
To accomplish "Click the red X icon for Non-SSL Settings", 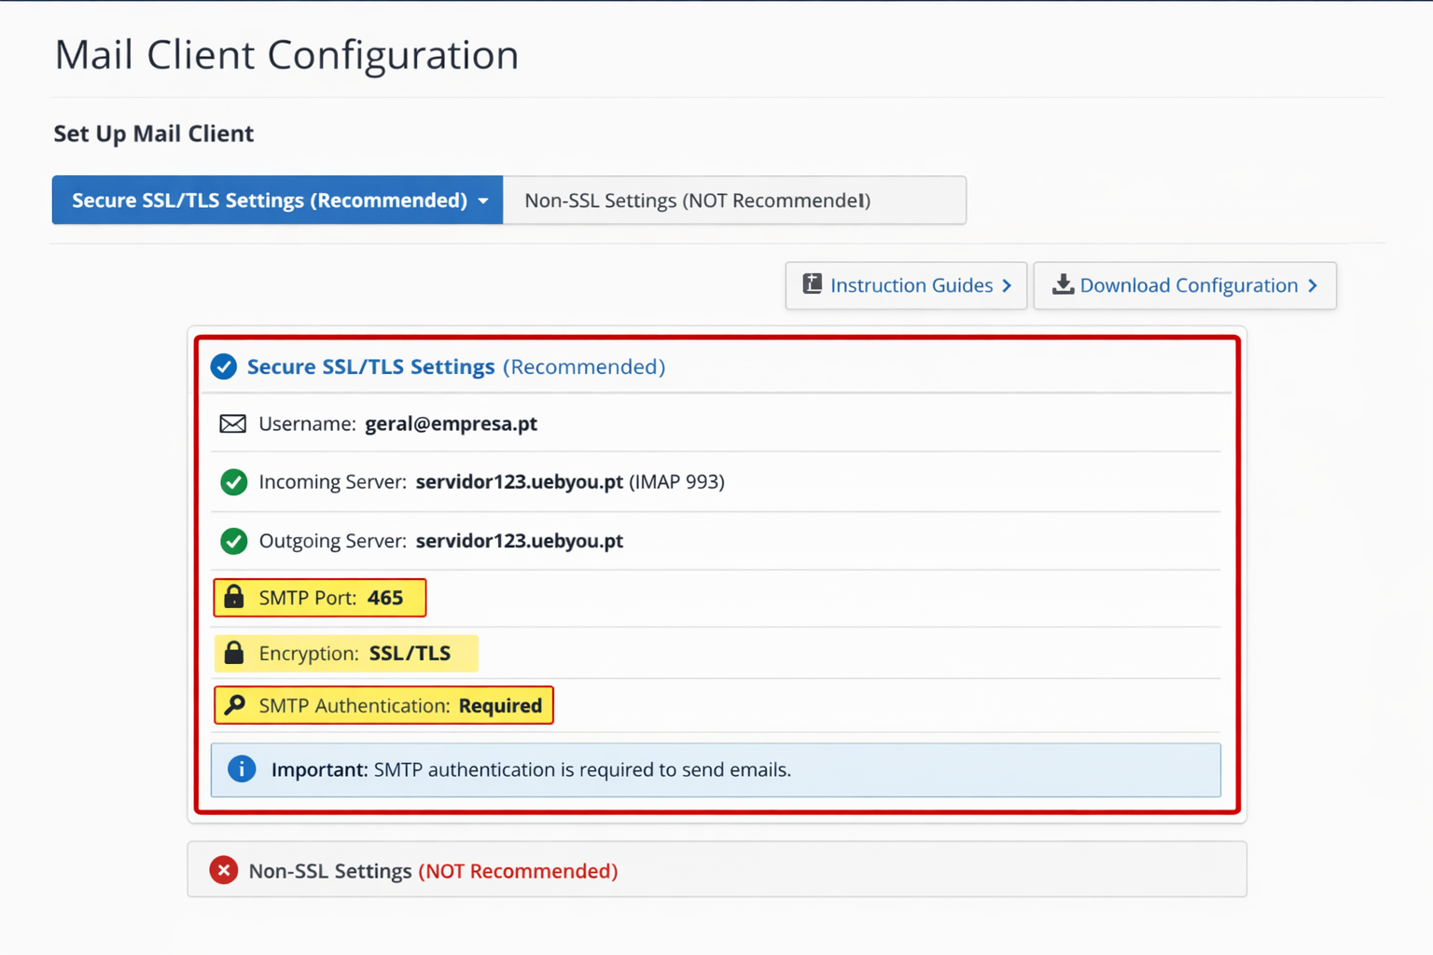I will point(224,870).
